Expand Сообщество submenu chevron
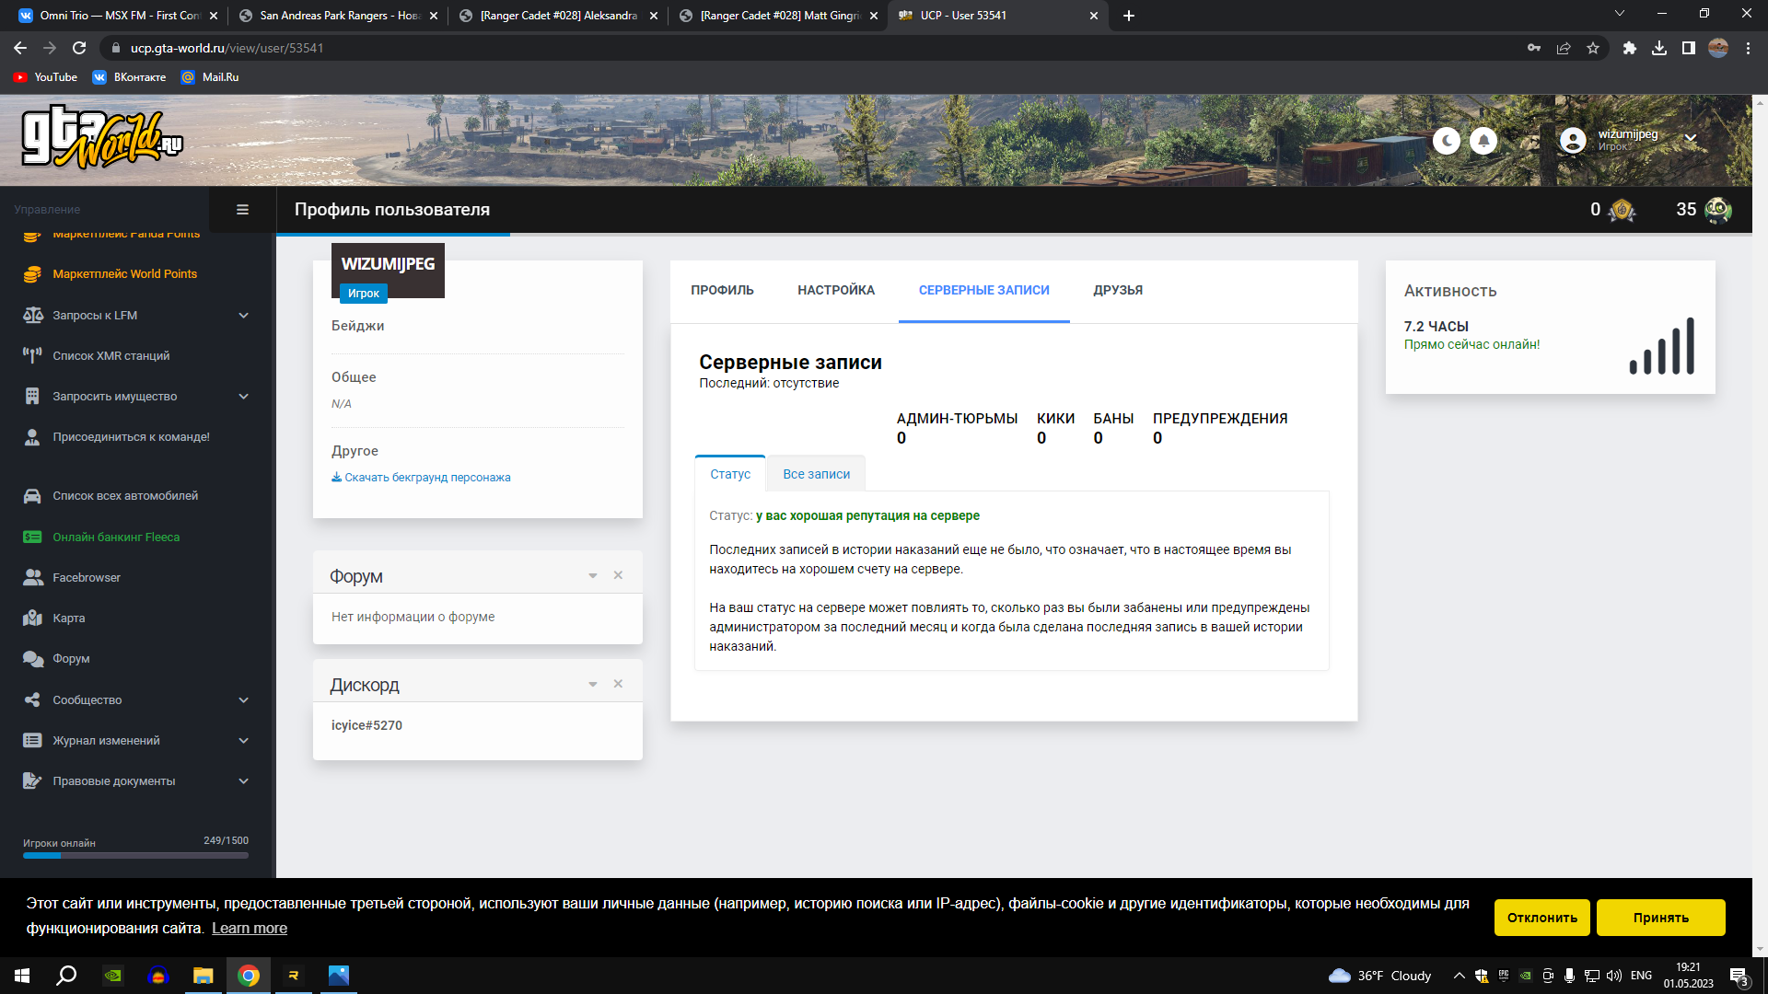 click(x=243, y=700)
